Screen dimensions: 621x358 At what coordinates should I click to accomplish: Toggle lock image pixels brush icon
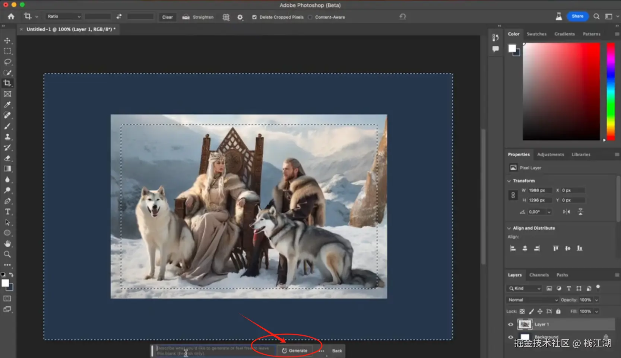[531, 311]
